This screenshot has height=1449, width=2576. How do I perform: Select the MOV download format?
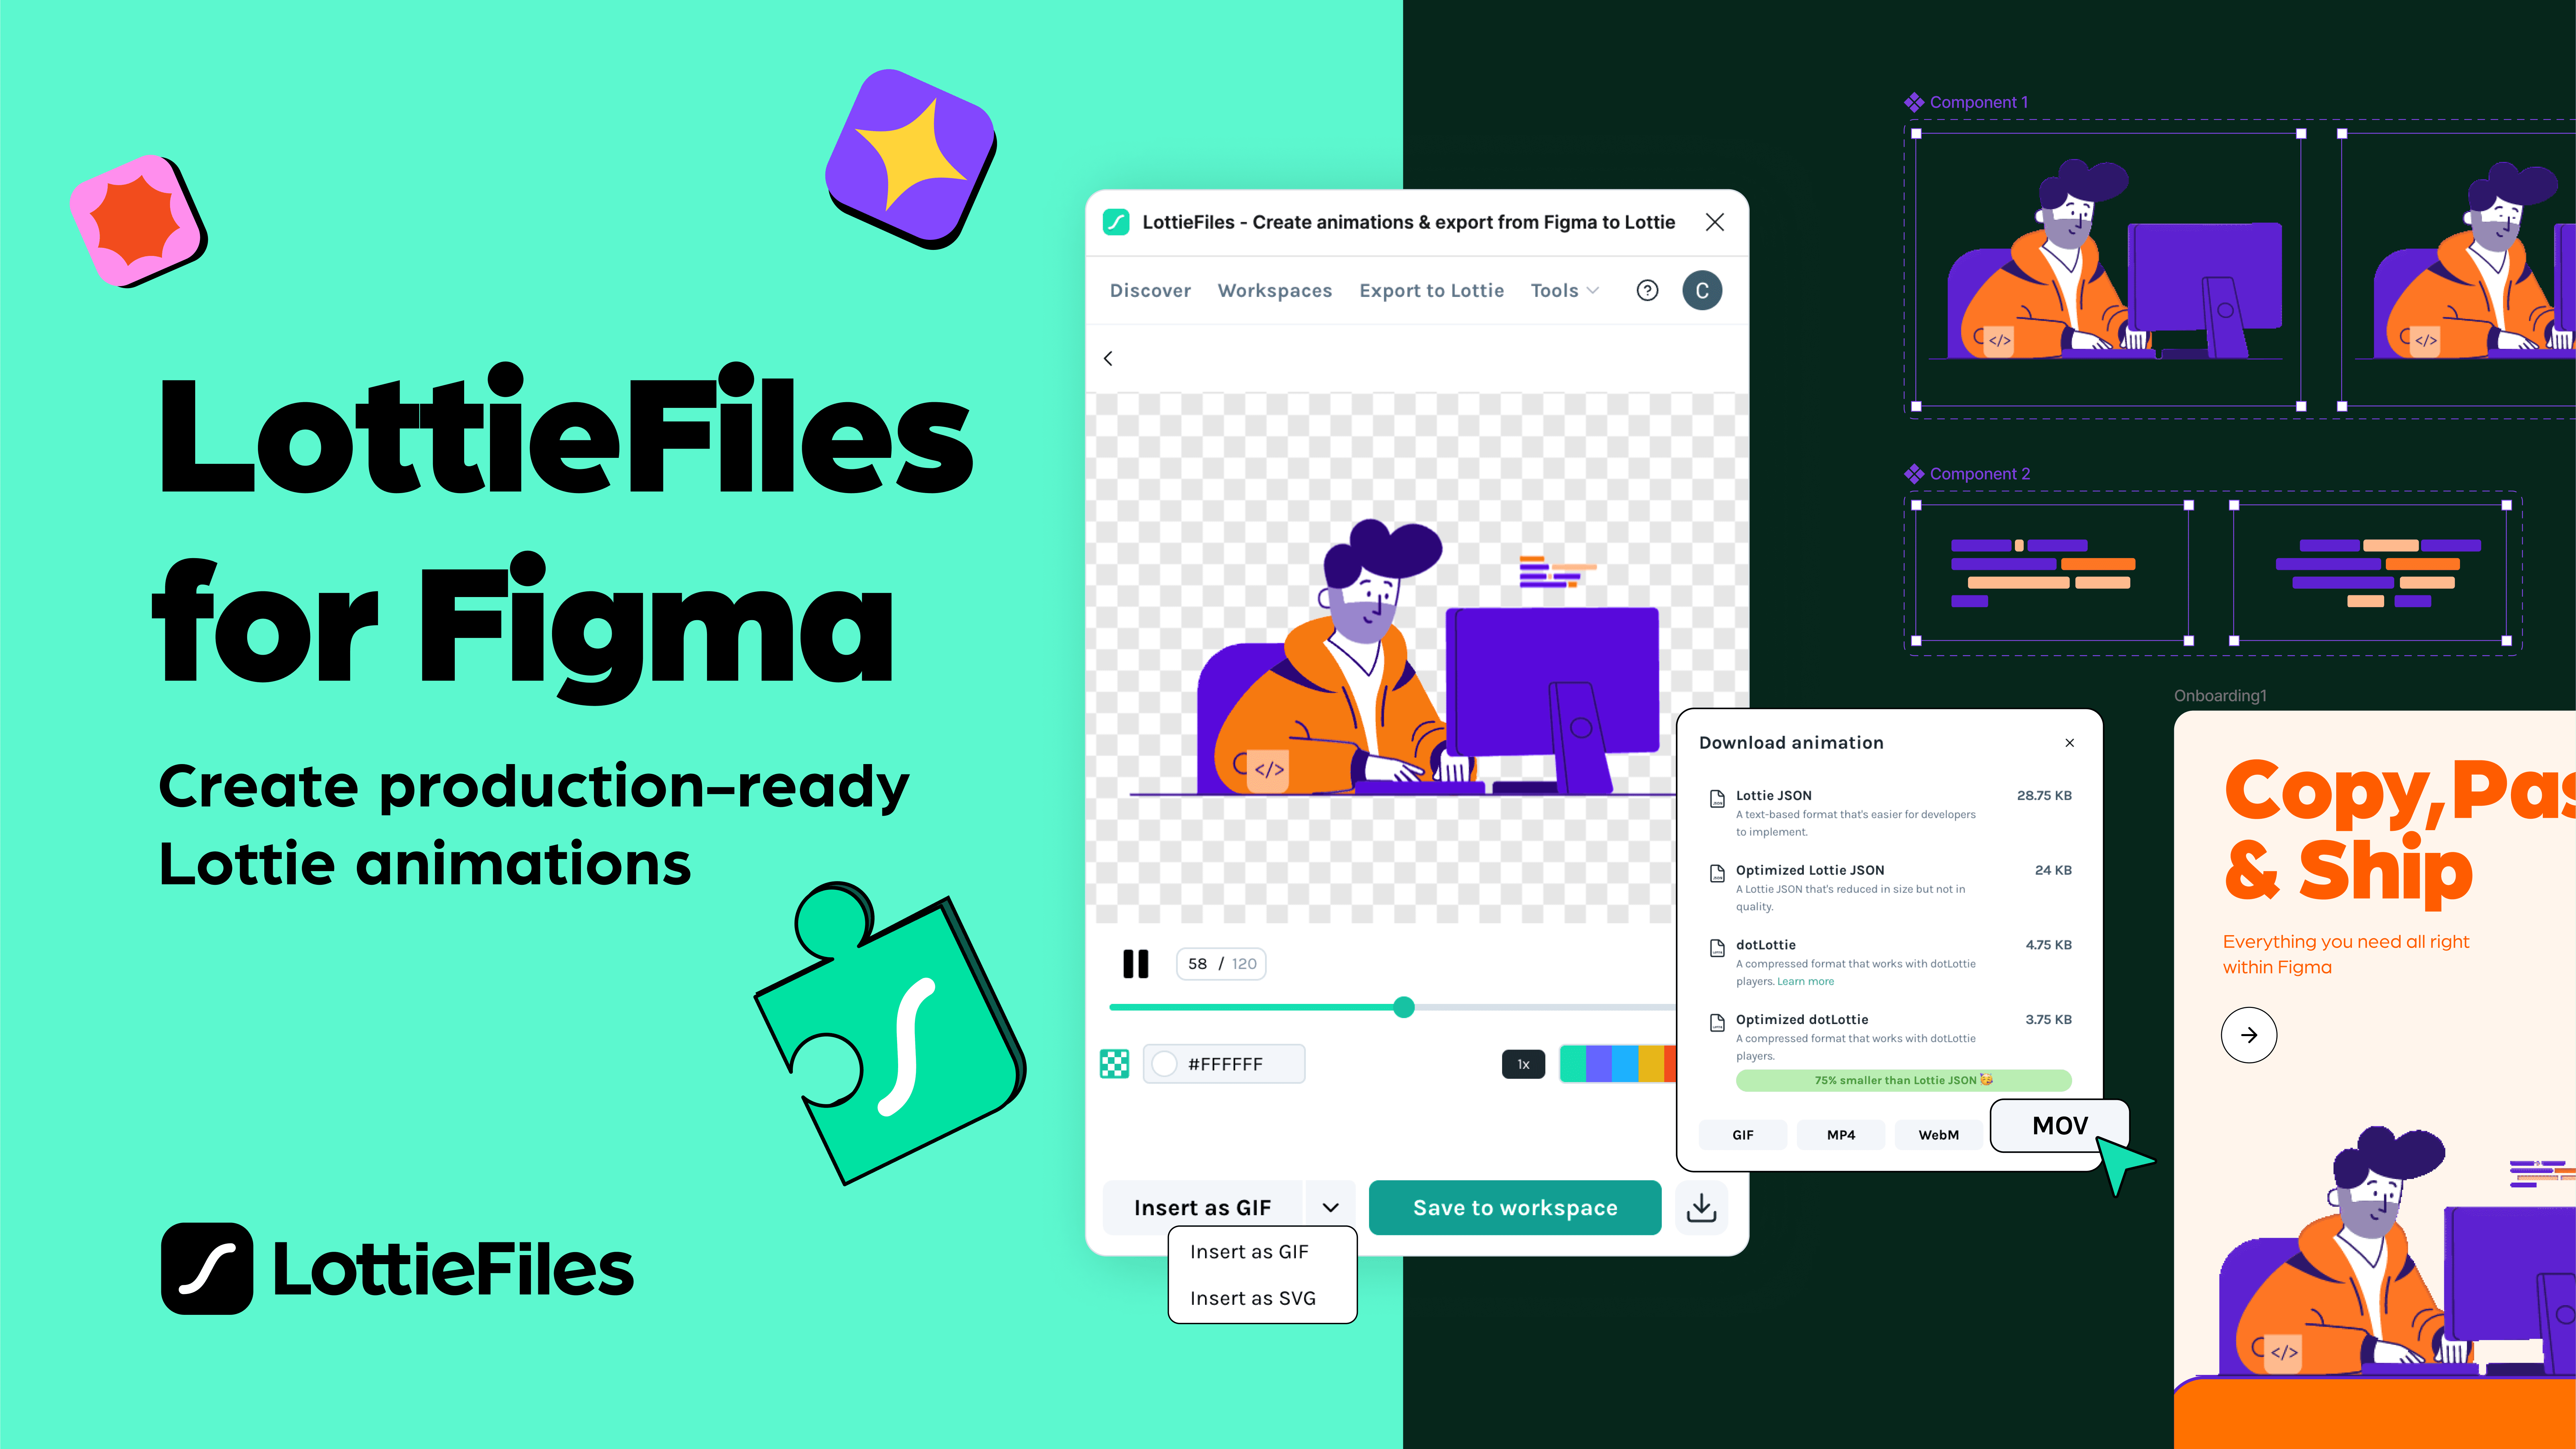[2058, 1125]
